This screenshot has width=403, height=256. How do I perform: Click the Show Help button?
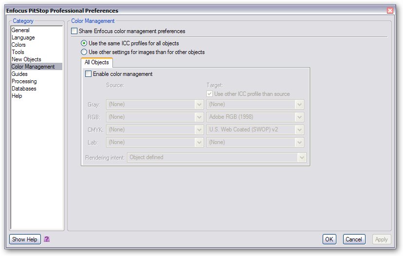[x=25, y=239]
